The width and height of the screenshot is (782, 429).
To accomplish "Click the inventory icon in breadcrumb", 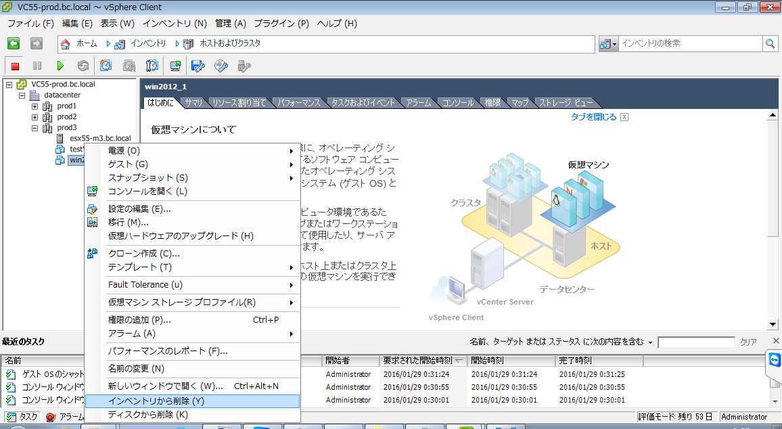I will (120, 44).
